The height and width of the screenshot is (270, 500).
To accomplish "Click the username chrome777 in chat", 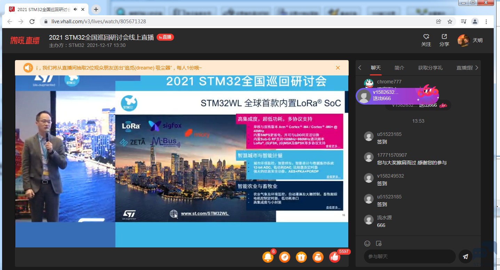I will pos(389,82).
